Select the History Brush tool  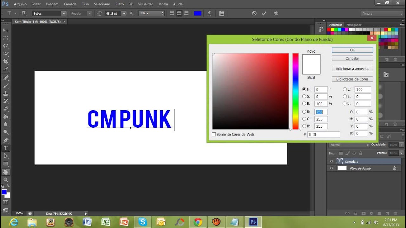click(x=6, y=101)
